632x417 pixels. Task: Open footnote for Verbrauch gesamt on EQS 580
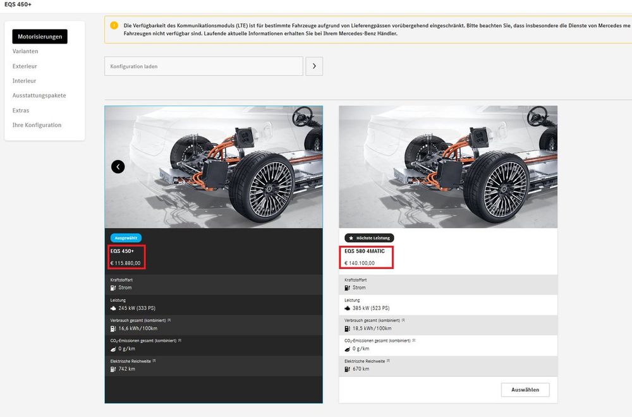coord(403,320)
